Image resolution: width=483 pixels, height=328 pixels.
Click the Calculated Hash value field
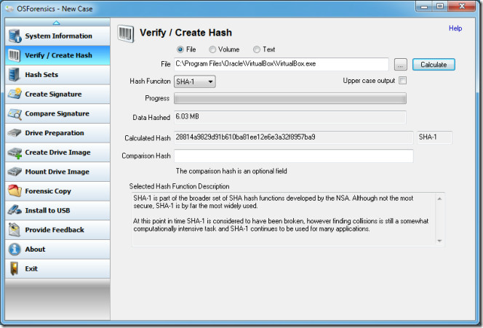[x=294, y=137]
